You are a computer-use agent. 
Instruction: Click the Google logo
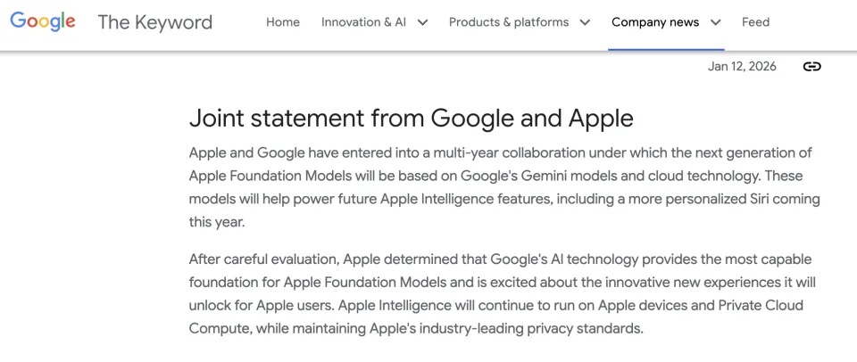(x=42, y=22)
